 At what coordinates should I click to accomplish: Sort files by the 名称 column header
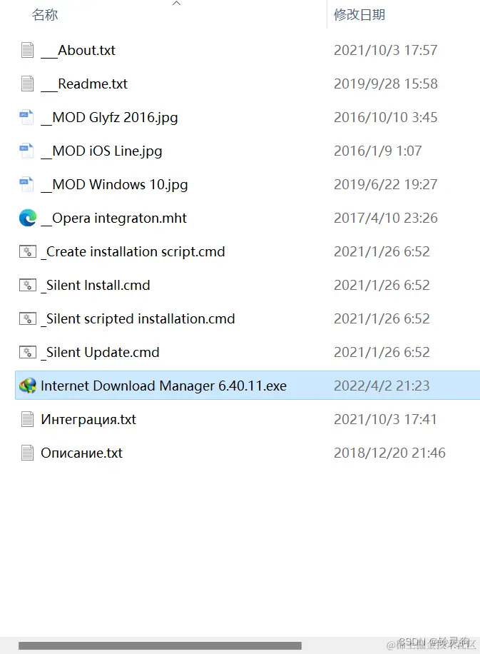[x=45, y=14]
